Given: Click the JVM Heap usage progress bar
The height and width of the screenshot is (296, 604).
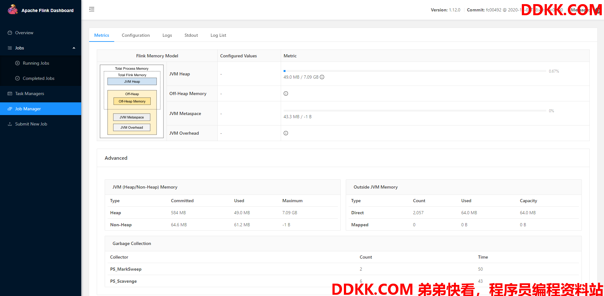Looking at the screenshot, I should tap(415, 71).
